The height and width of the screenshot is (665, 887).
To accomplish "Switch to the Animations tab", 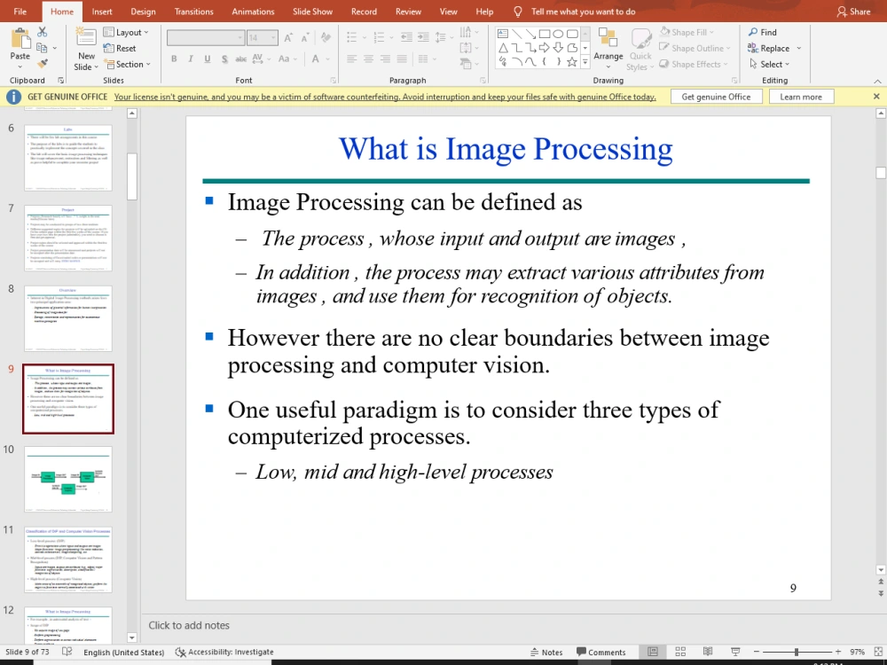I will coord(253,12).
